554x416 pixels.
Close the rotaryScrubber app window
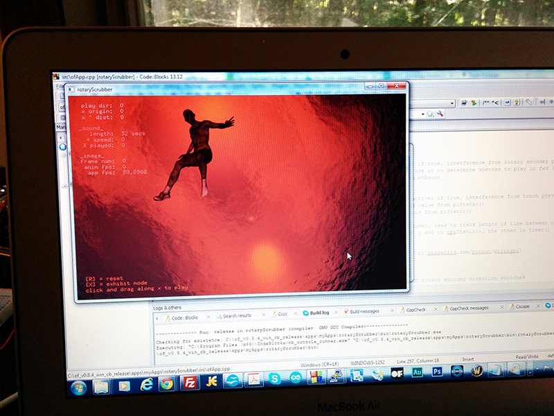coord(397,86)
